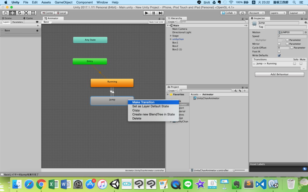
Task: Edit asset labels blue tag icon
Action: coord(304,169)
